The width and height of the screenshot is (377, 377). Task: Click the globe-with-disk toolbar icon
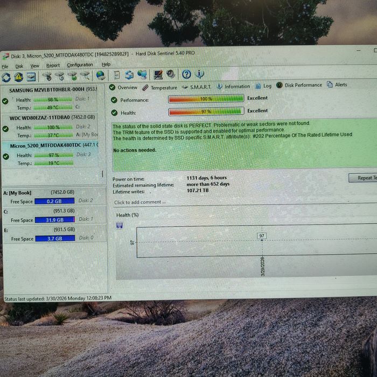(x=101, y=75)
